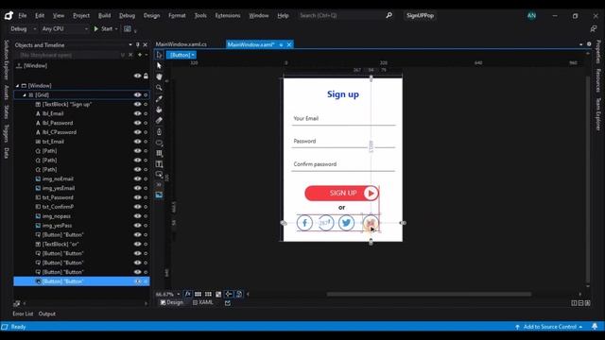Click the designer horizontal scrollbar
The image size is (605, 340).
(428, 294)
